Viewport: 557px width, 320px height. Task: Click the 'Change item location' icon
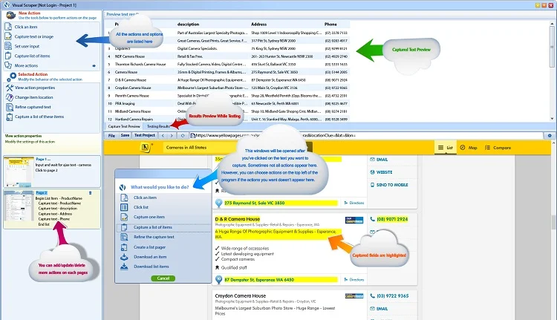pos(8,97)
